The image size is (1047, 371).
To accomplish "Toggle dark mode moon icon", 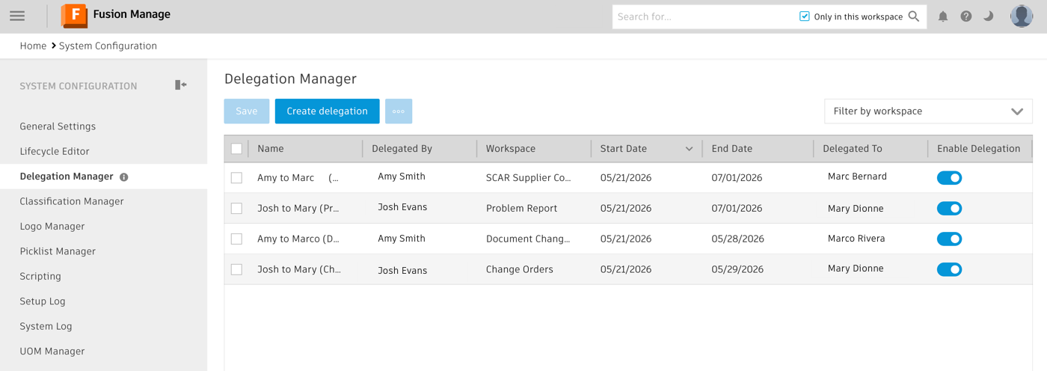I will point(989,16).
